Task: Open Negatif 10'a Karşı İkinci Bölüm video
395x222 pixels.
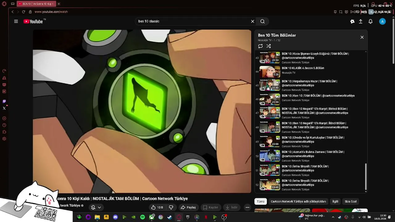Action: click(x=310, y=127)
